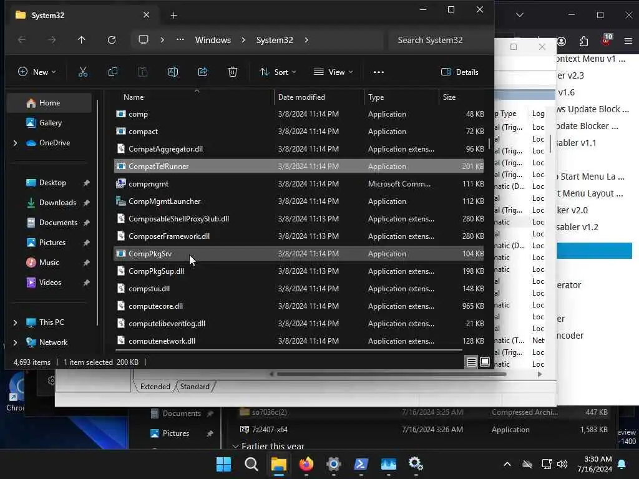Click the file list vertical scrollbar
The width and height of the screenshot is (639, 479).
pyautogui.click(x=489, y=143)
